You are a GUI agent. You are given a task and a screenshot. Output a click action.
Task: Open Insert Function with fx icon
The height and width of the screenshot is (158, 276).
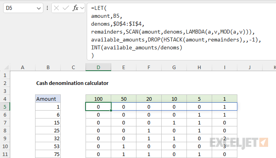point(75,8)
